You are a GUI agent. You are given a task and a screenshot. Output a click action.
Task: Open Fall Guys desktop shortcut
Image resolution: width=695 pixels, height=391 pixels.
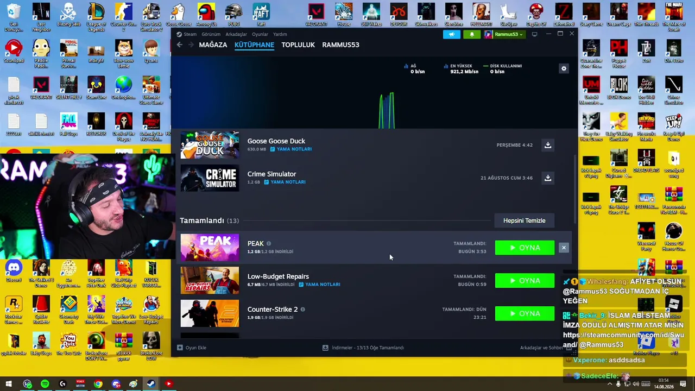tap(68, 124)
